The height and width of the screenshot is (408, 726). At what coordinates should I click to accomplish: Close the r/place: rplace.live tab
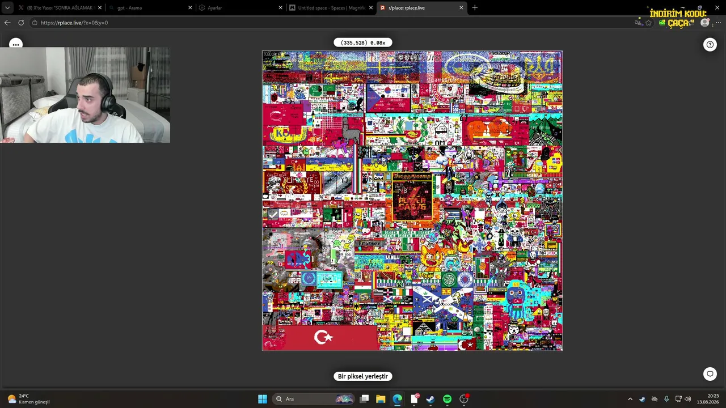(461, 8)
